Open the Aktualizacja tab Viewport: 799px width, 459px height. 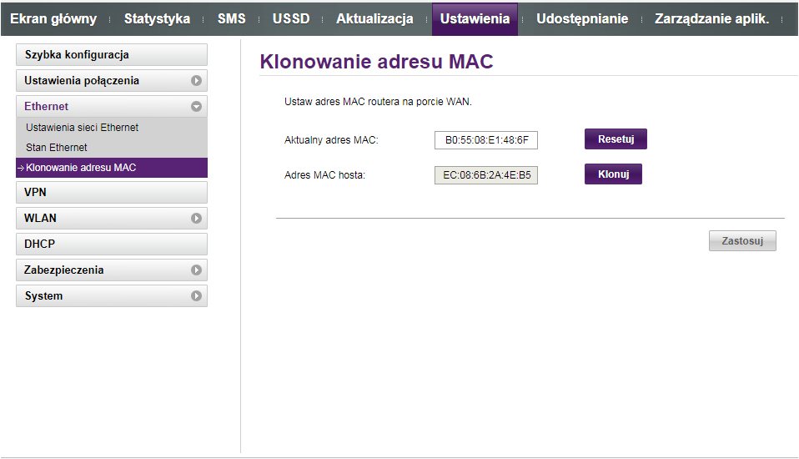[x=374, y=19]
